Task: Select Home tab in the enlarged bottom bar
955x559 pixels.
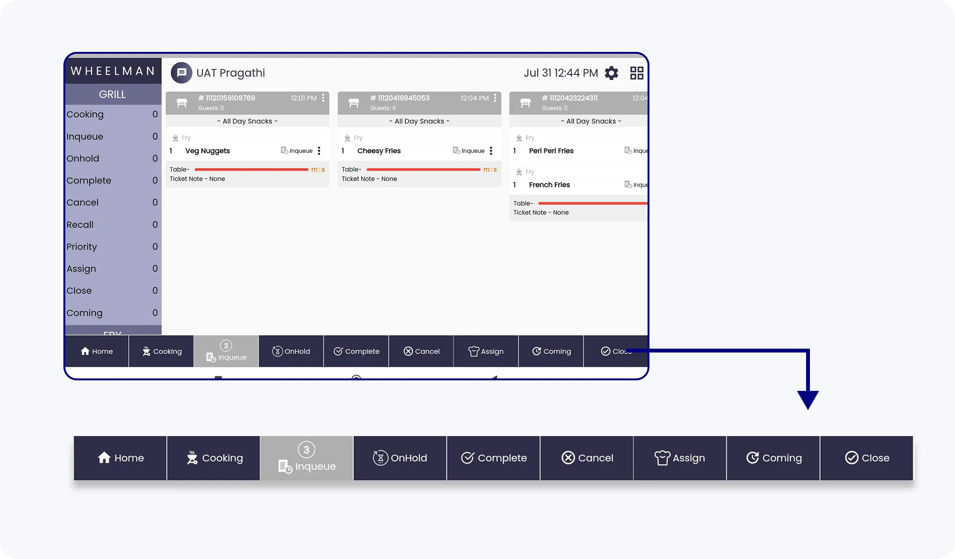Action: coord(121,458)
